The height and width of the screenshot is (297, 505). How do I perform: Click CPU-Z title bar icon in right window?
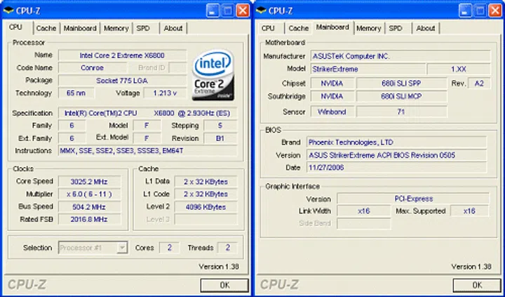(x=261, y=11)
